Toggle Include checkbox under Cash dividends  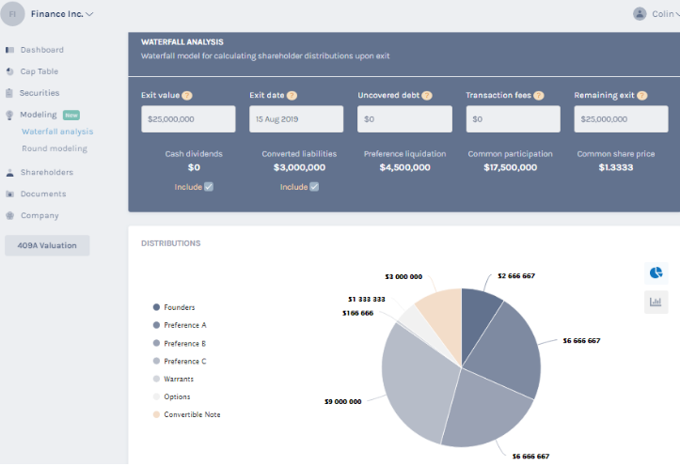209,187
